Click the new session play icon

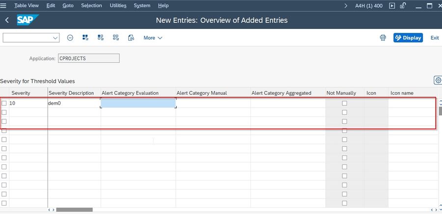[392, 5]
